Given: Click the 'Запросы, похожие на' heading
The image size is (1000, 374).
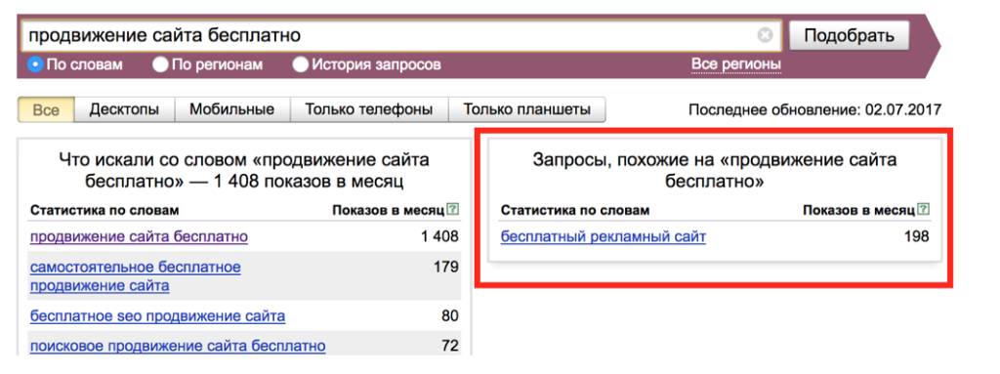Looking at the screenshot, I should pos(714,171).
